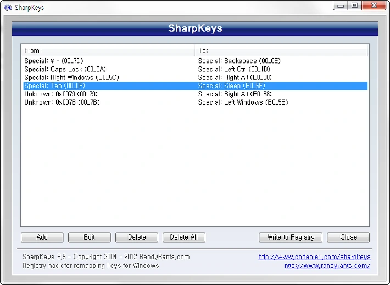Click the Add button
The image size is (390, 285).
click(x=42, y=237)
